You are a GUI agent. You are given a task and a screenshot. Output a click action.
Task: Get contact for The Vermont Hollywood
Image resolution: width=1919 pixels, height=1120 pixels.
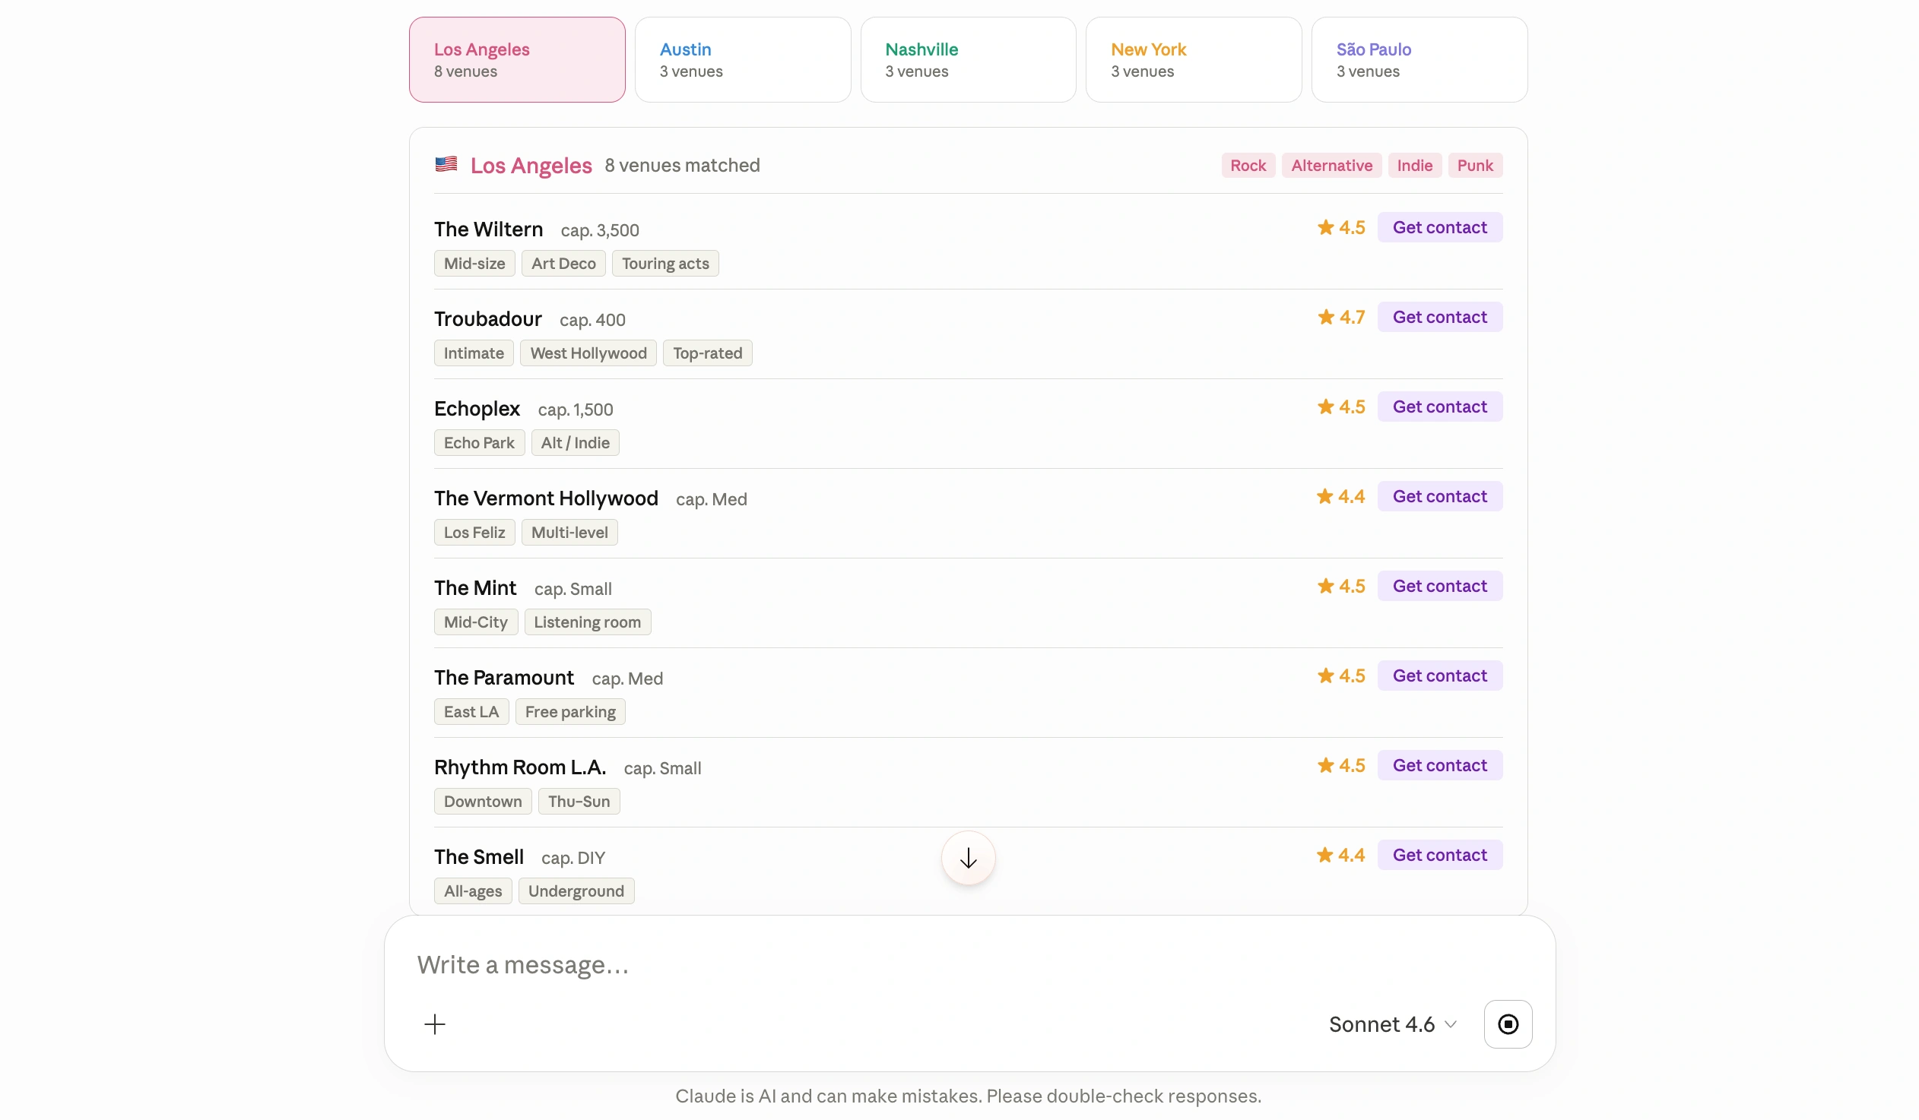1439,497
